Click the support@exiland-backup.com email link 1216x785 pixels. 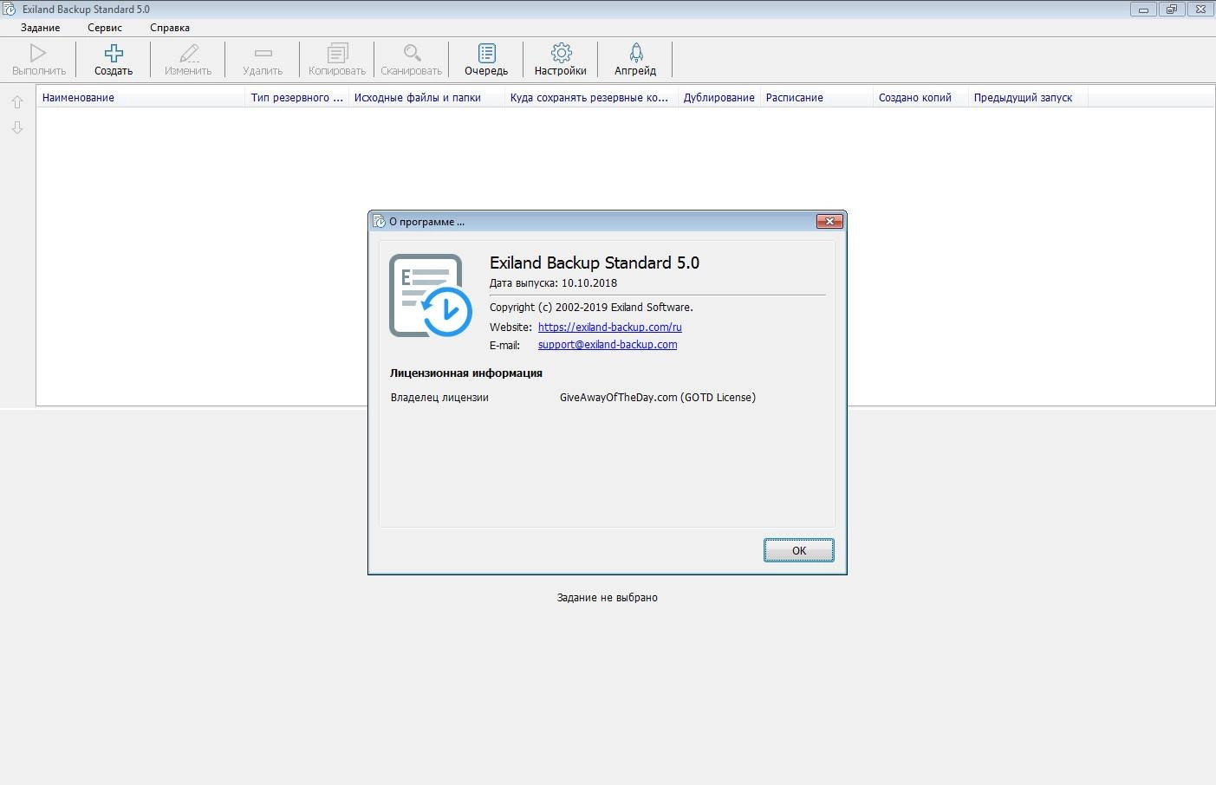(608, 344)
